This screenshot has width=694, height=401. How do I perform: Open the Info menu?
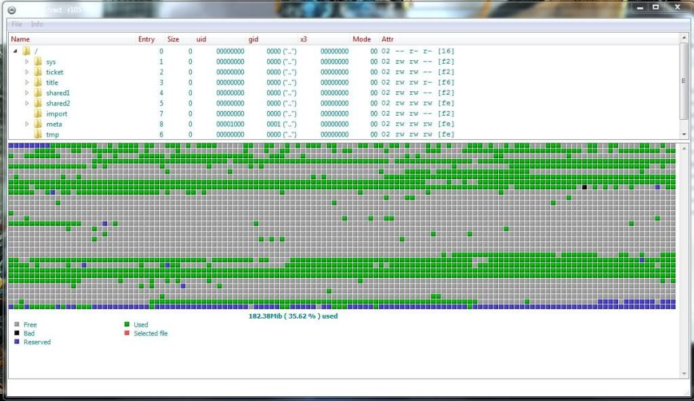pos(37,24)
